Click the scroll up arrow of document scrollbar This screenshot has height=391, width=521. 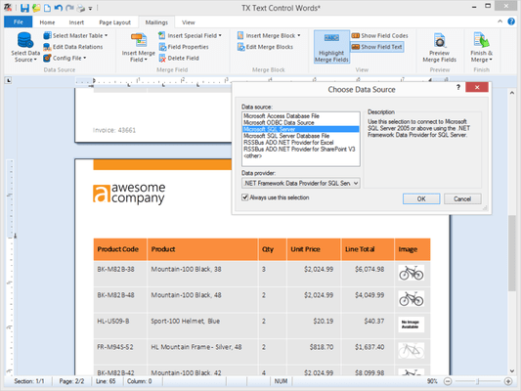(511, 93)
